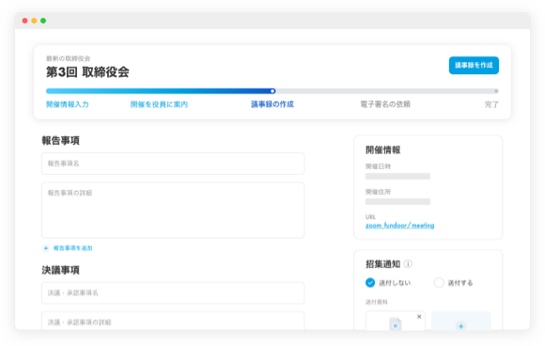
Task: Focus the 決議・承認事項の詳細 field
Action: pos(173,321)
